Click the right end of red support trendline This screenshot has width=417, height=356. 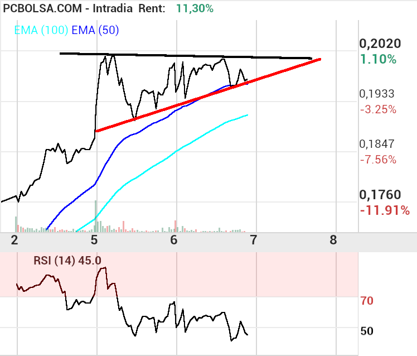pyautogui.click(x=319, y=59)
